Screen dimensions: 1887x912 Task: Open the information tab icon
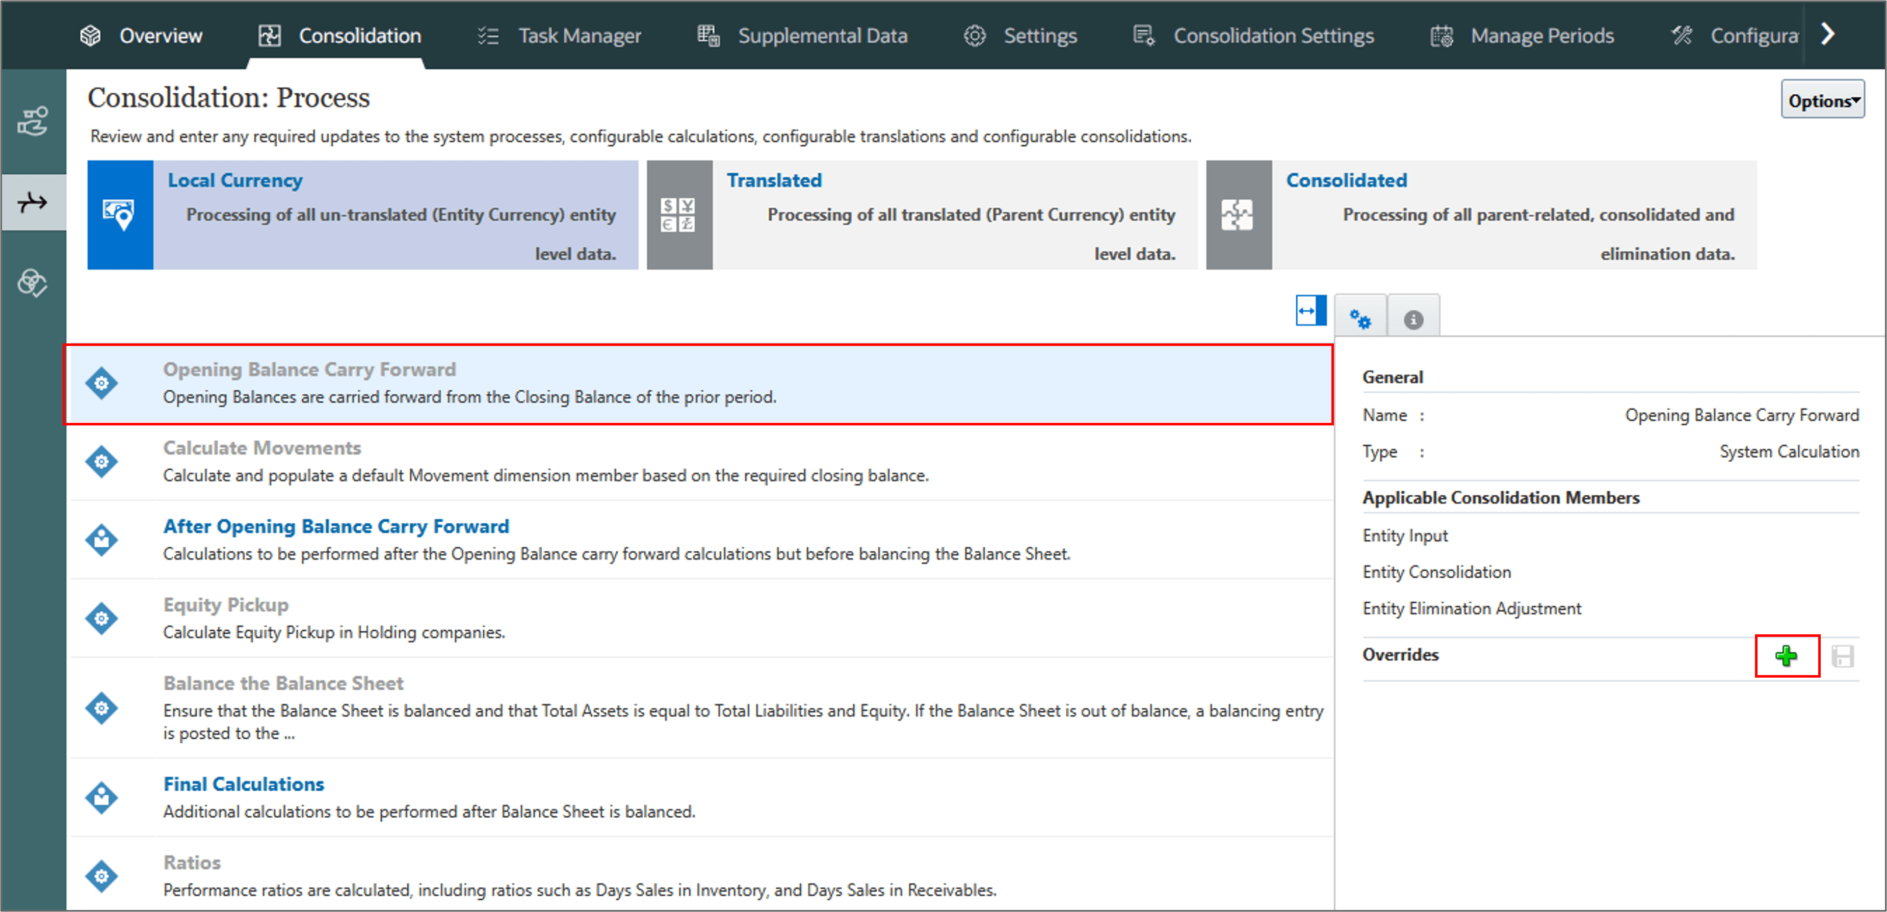[x=1413, y=319]
